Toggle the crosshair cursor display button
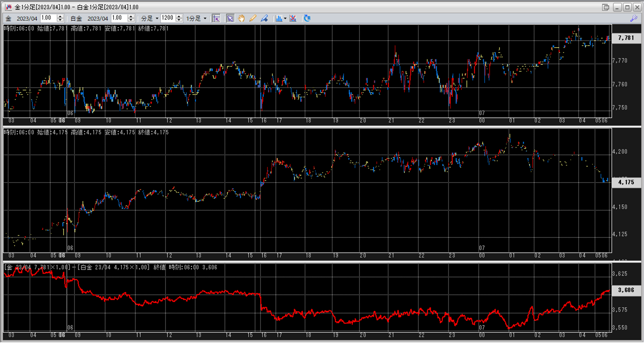The image size is (644, 343). tap(216, 18)
